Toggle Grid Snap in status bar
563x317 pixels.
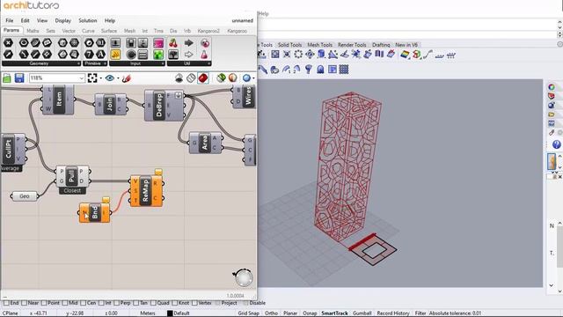click(248, 313)
